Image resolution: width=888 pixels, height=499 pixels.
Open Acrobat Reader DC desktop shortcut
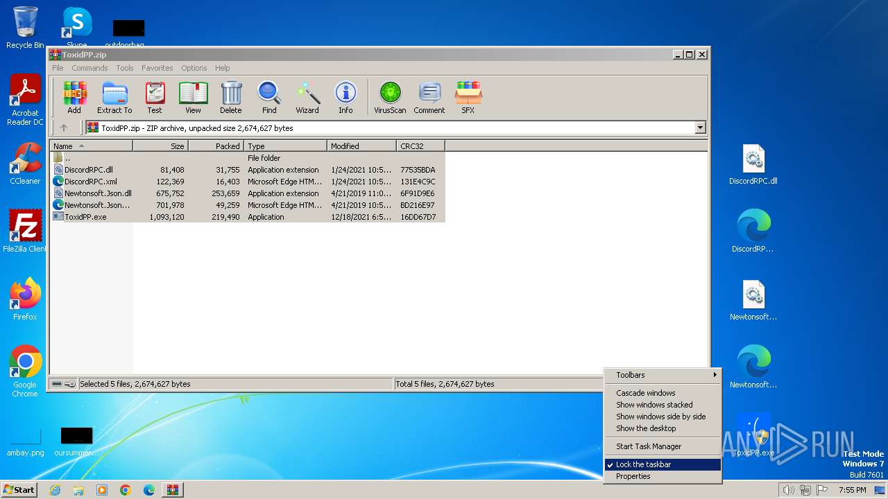click(25, 100)
